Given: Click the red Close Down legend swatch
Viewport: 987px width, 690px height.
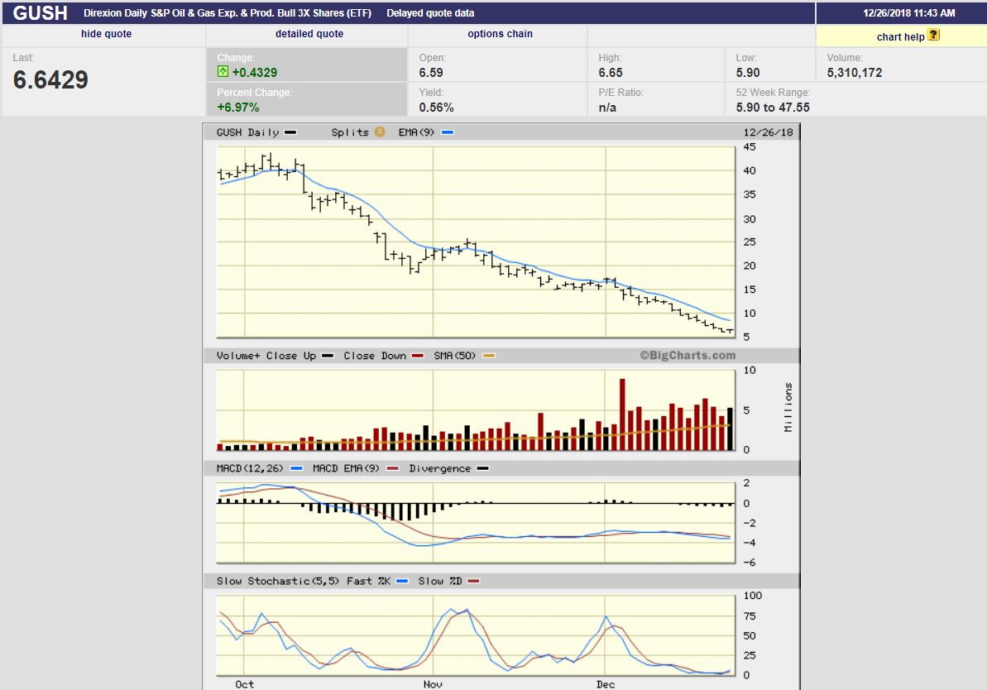Looking at the screenshot, I should point(417,356).
